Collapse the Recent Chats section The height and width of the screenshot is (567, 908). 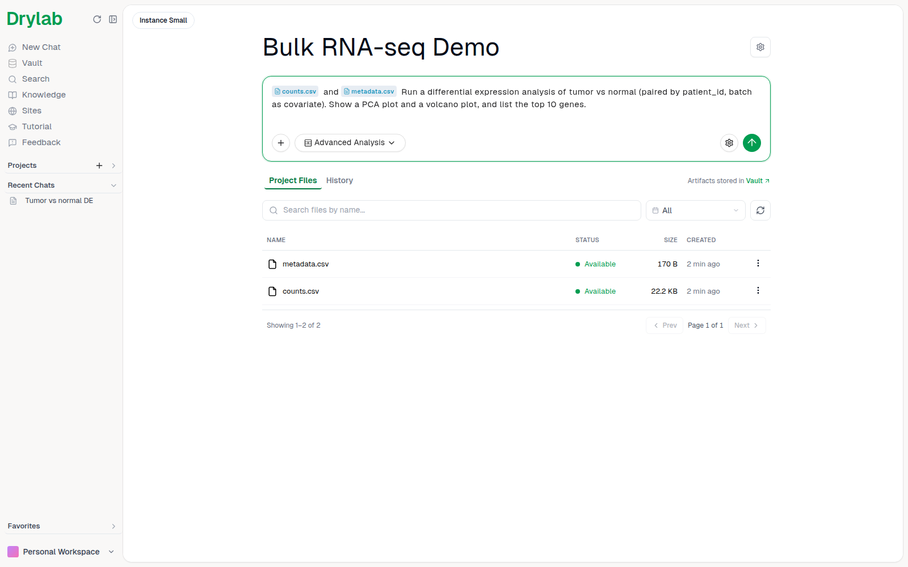[x=113, y=185]
